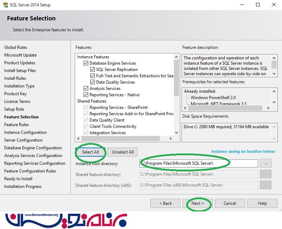The width and height of the screenshot is (282, 229).
Task: Click Feature Rules sidebar step
Action: [17, 125]
